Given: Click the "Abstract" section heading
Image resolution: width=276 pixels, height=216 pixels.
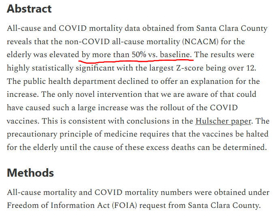Looking at the screenshot, I should (29, 9).
